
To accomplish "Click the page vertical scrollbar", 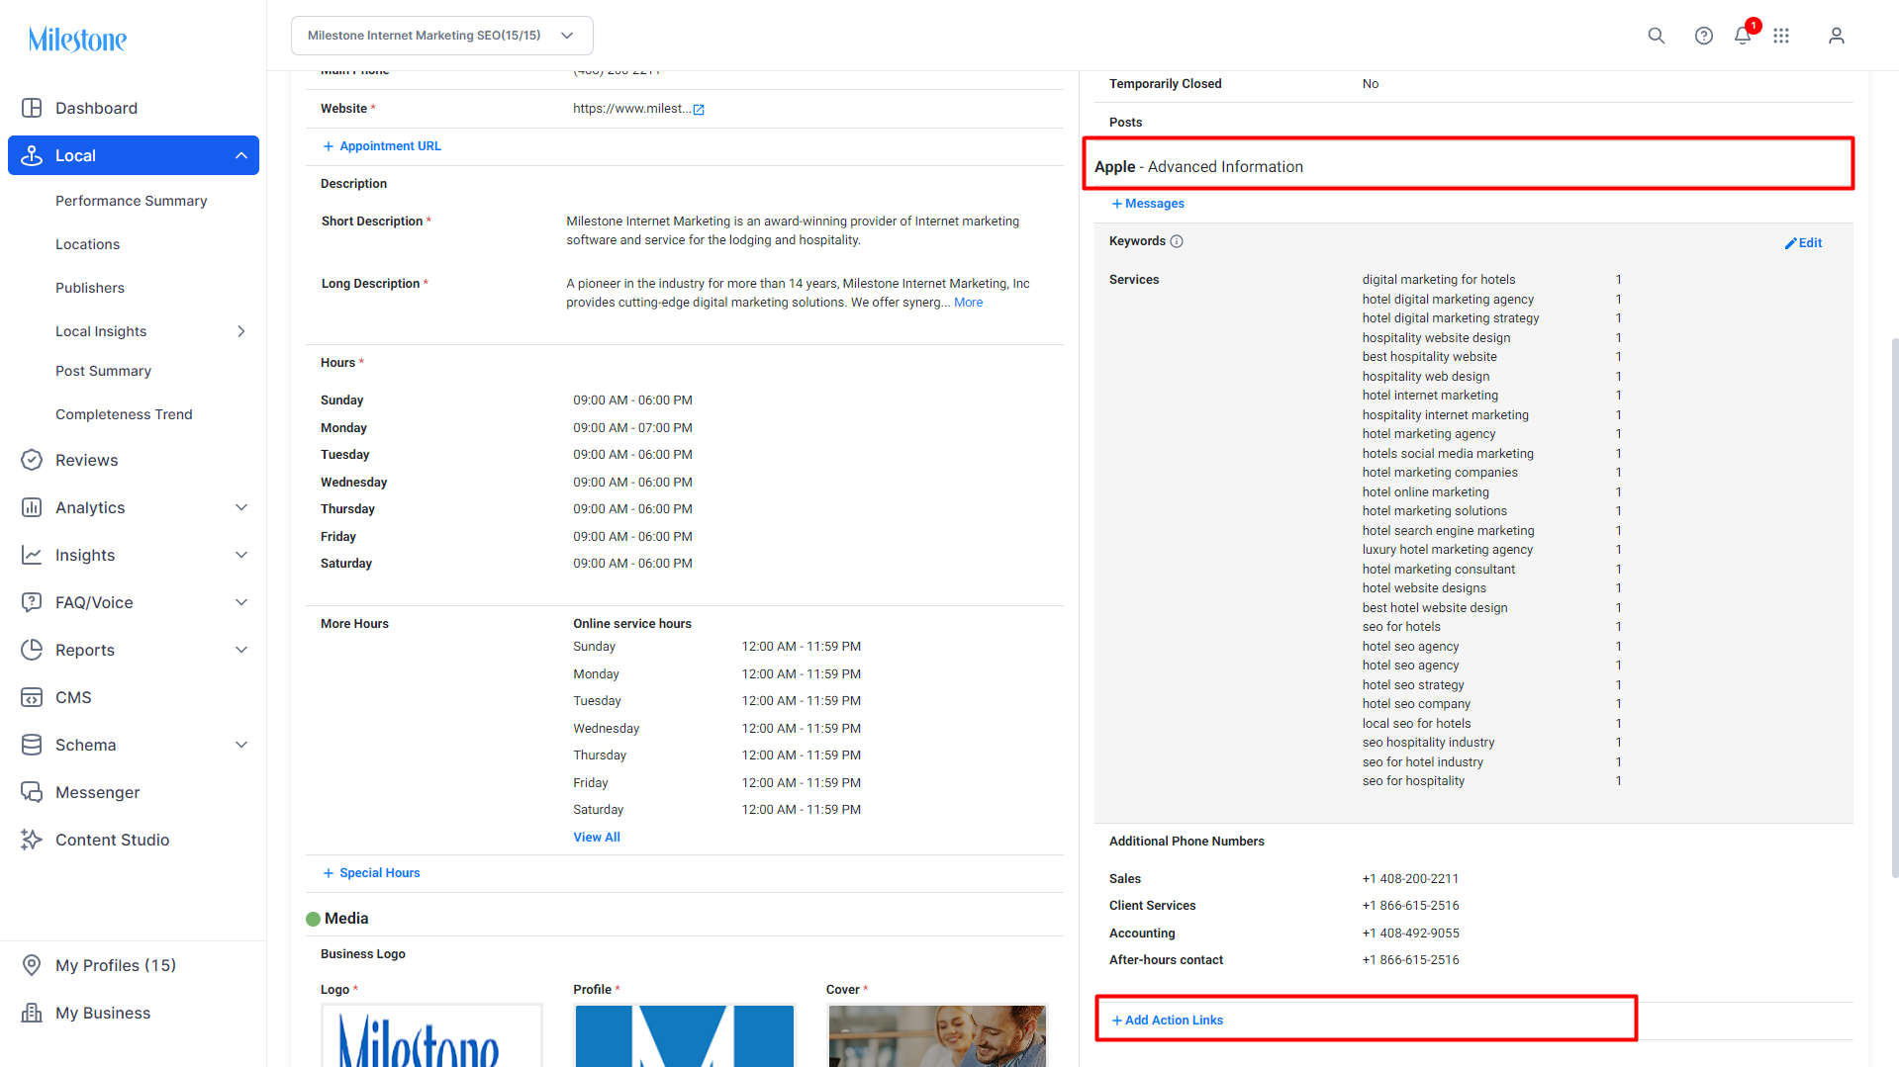I will click(x=1894, y=607).
